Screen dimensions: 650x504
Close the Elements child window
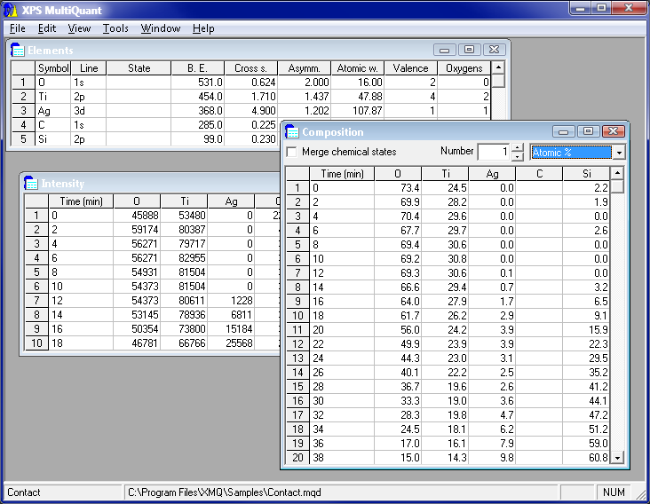pyautogui.click(x=495, y=50)
